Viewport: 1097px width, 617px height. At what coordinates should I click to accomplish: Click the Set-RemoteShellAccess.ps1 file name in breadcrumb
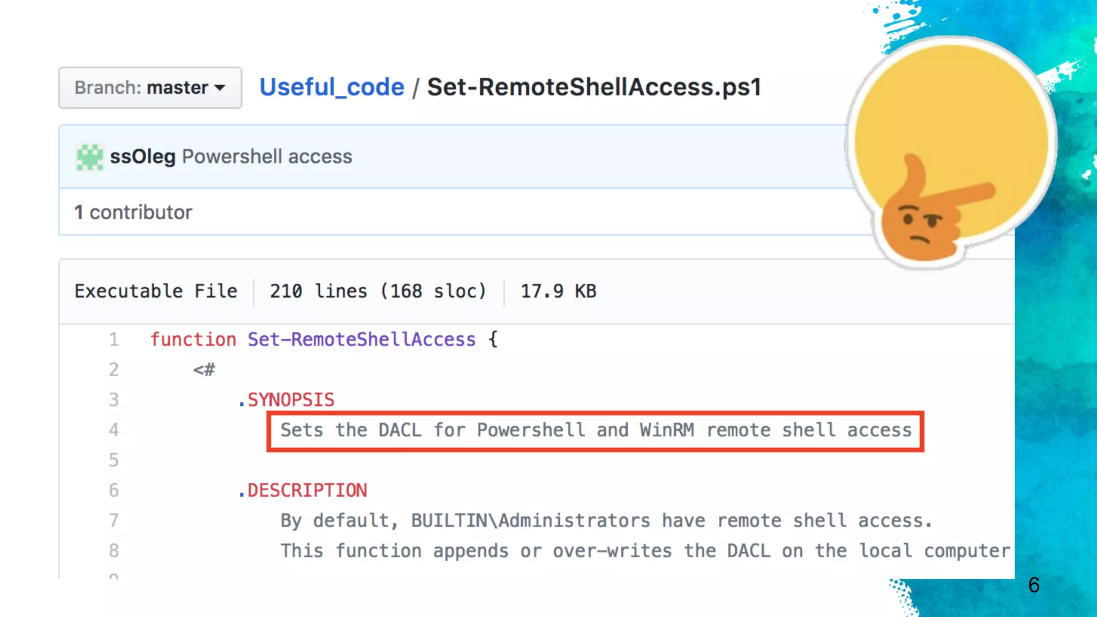tap(593, 87)
